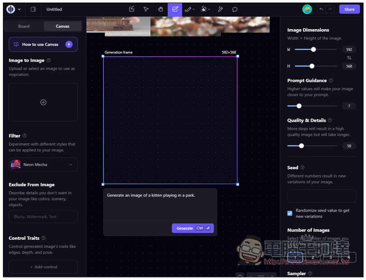Swap width and height arrows icon
Viewport: 366px width, 280px height.
349,58
